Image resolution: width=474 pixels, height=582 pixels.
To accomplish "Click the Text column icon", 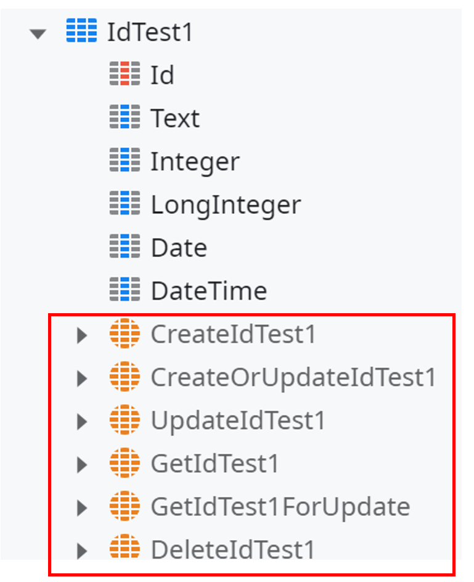I will click(124, 117).
